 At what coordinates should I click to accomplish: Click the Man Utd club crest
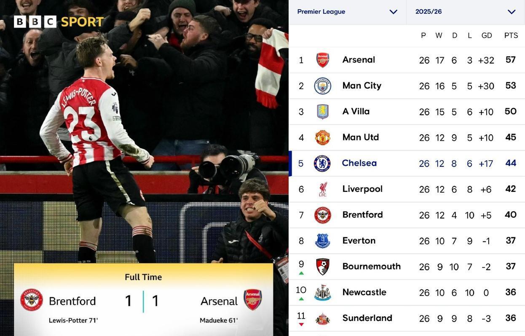click(322, 138)
